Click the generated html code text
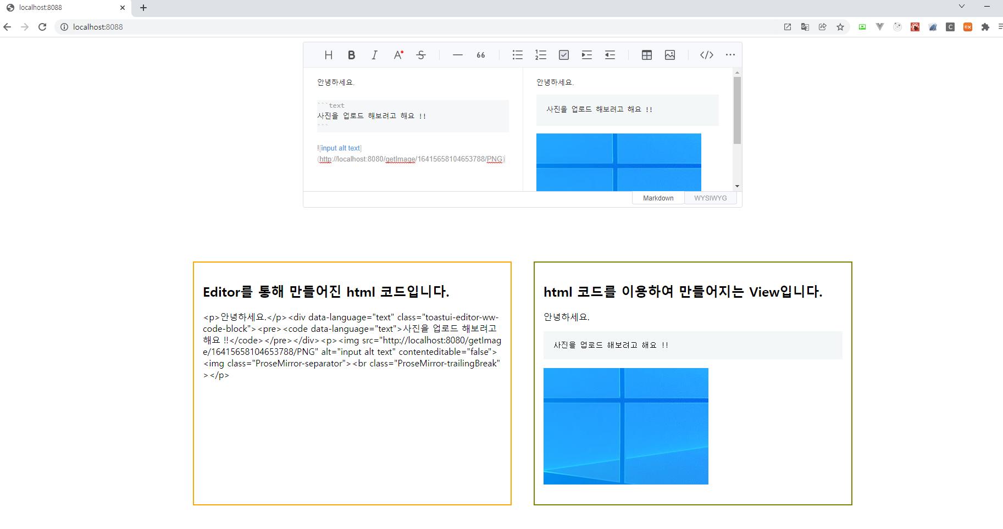Screen dimensions: 1003x529 [352, 346]
